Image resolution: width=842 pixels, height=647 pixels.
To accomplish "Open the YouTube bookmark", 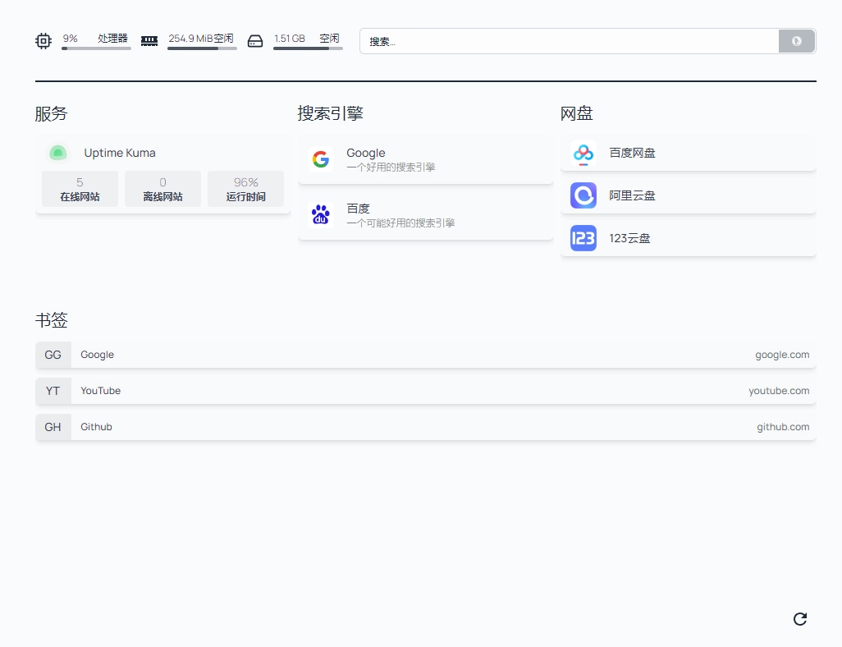I will [101, 391].
